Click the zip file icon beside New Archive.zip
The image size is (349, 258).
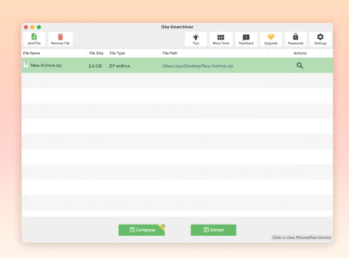coord(26,64)
